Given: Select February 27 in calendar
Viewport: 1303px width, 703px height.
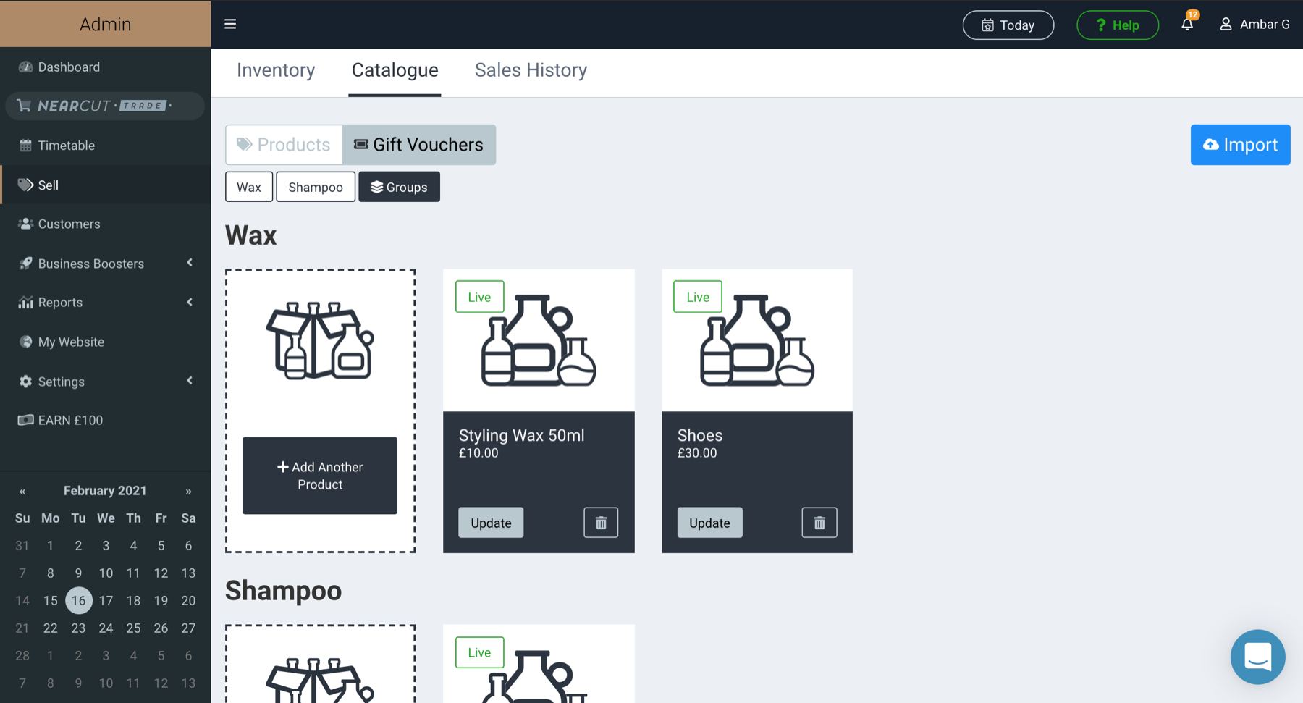Looking at the screenshot, I should point(188,628).
